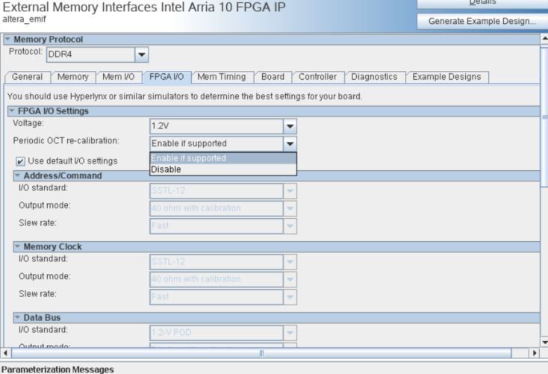Image resolution: width=548 pixels, height=374 pixels.
Task: Go to the Diagnostics tab
Action: (374, 77)
